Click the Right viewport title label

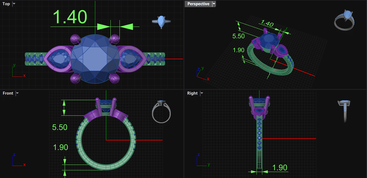[x=192, y=93]
